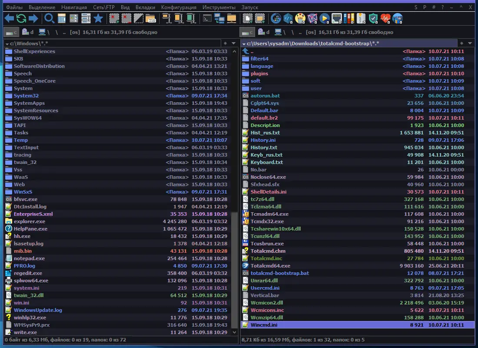Click the left panel vertical scrollbar thumb

point(234,270)
